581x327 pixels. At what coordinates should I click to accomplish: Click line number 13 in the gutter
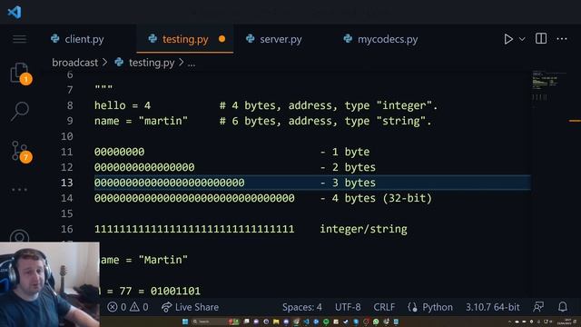66,183
